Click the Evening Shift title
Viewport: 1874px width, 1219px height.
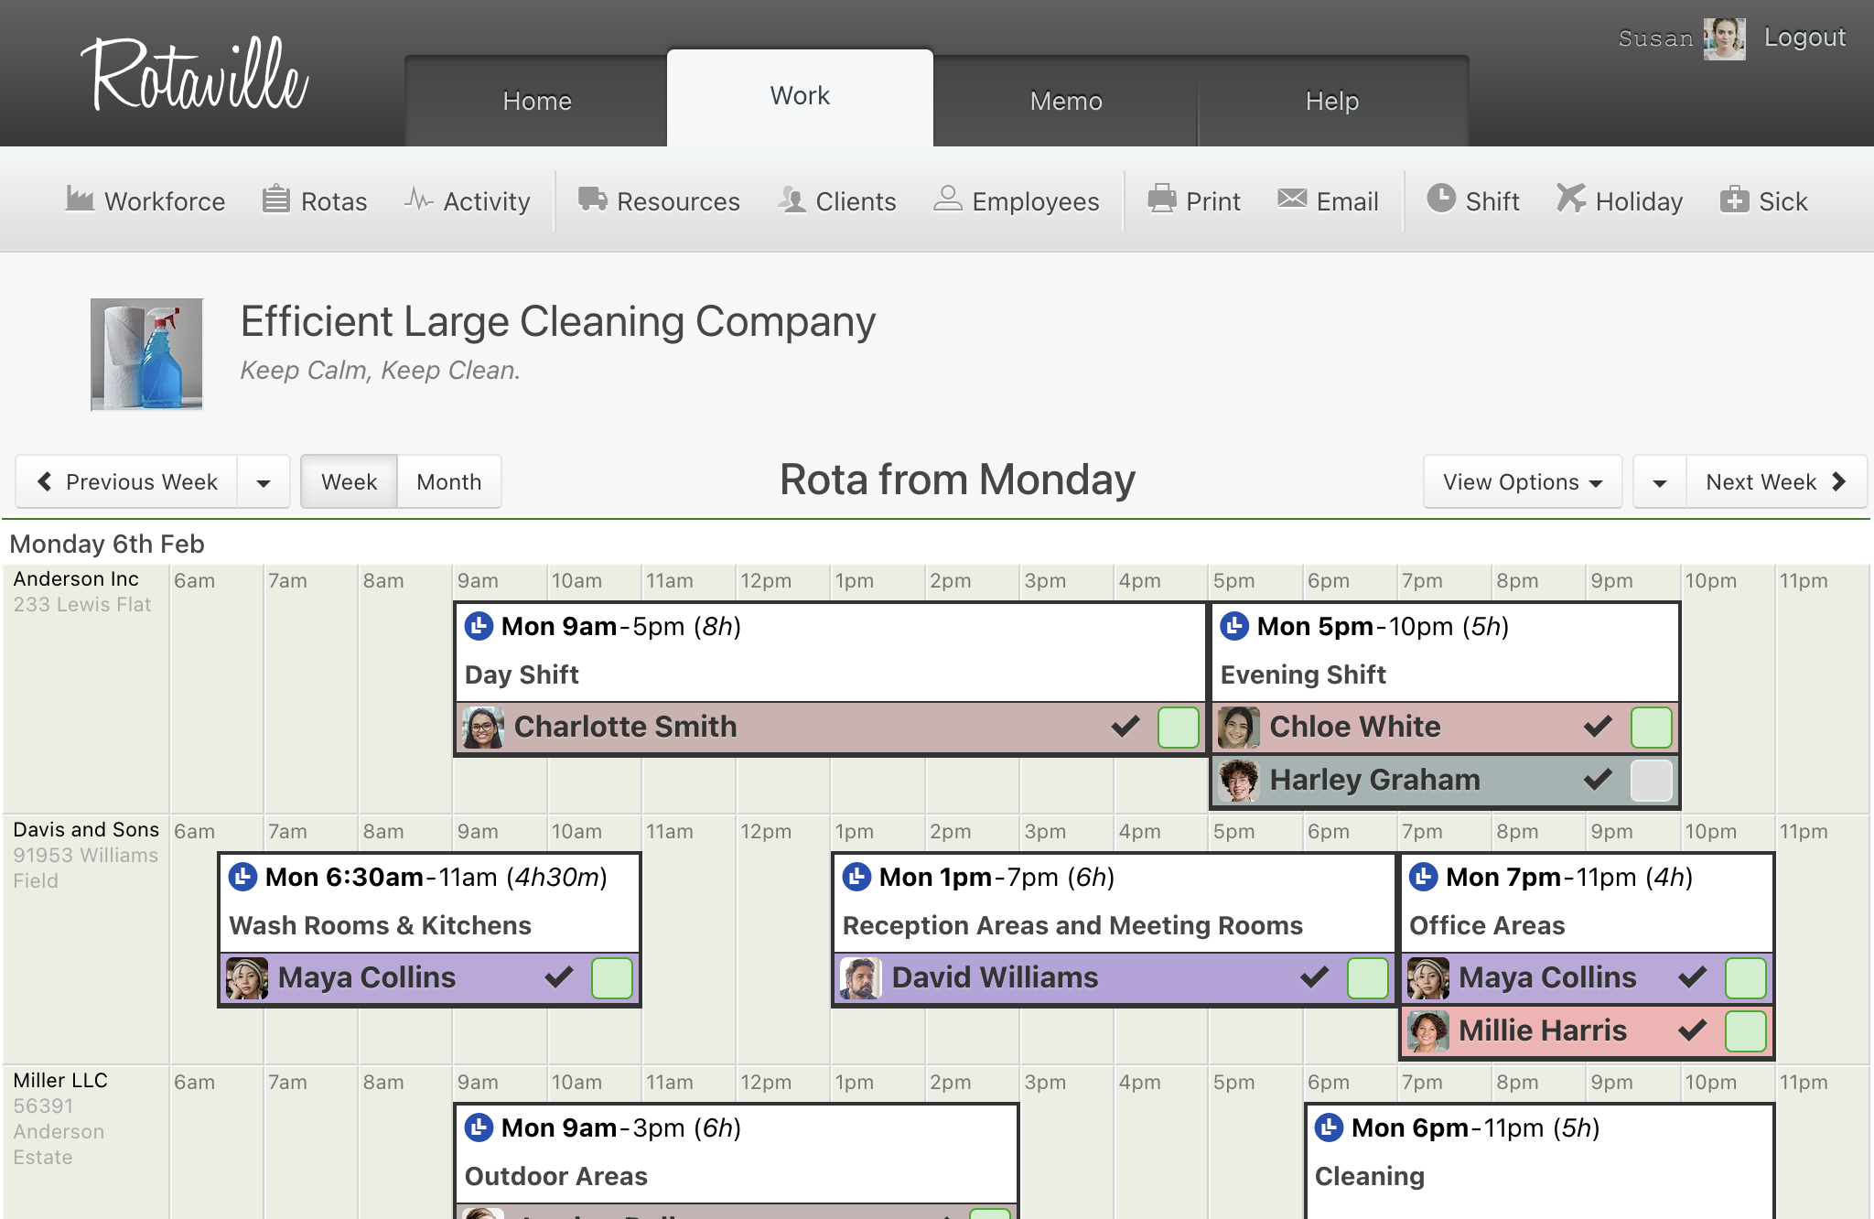click(x=1303, y=675)
